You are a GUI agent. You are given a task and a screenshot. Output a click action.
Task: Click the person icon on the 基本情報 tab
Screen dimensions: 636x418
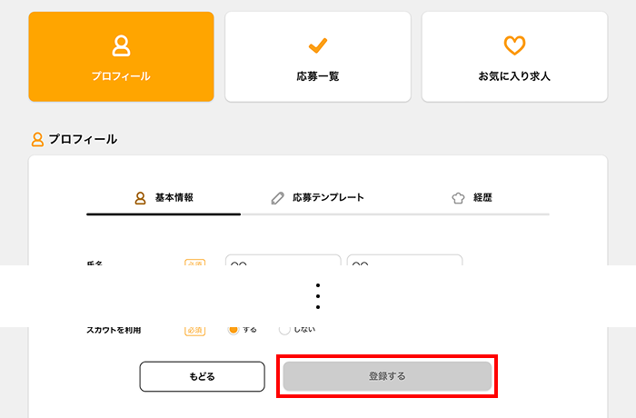click(x=140, y=197)
